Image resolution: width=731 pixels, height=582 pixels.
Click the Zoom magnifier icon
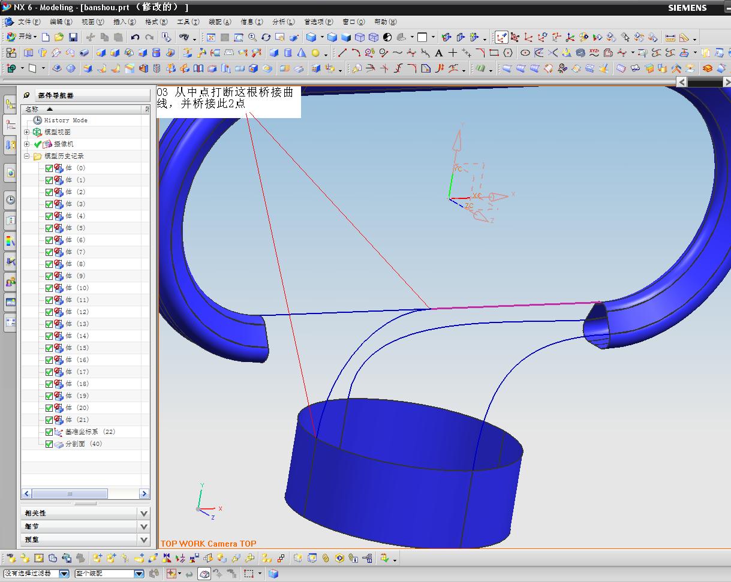(252, 37)
